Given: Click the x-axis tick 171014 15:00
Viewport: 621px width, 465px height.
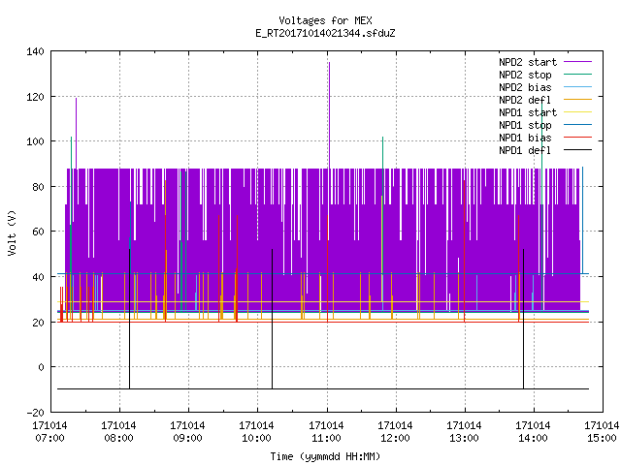Looking at the screenshot, I should click(x=602, y=432).
